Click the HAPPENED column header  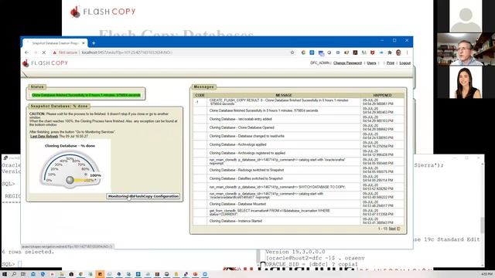382,95
